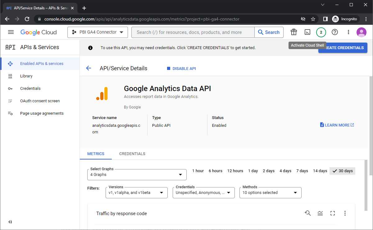Click back arrow beside API/Service Details

pos(89,68)
